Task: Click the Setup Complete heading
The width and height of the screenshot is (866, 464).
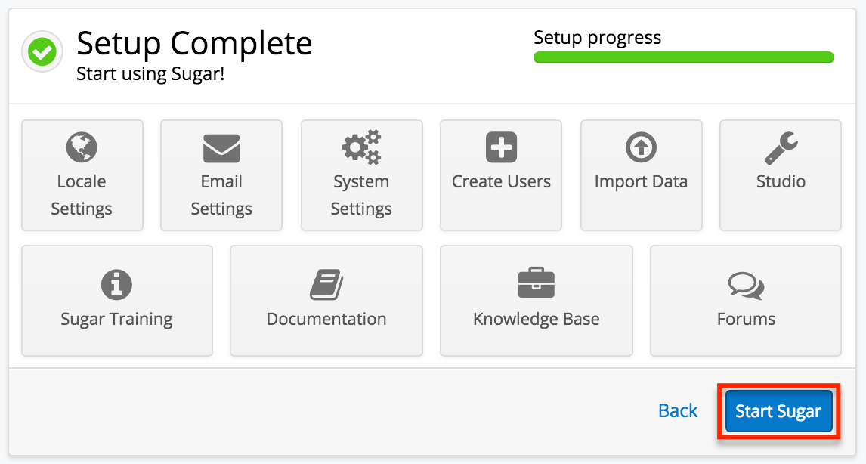Action: pos(194,43)
